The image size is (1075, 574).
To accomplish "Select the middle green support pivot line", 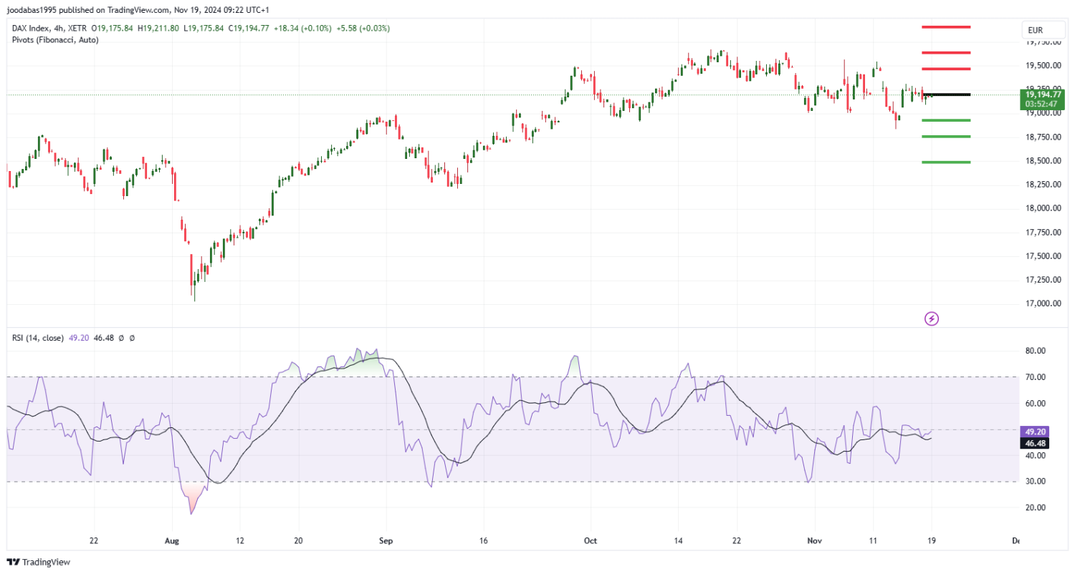I will (946, 137).
